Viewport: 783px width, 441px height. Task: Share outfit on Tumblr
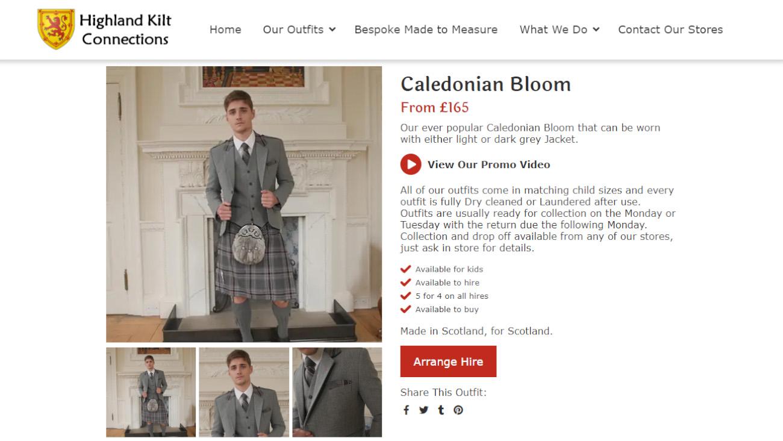[x=441, y=410]
